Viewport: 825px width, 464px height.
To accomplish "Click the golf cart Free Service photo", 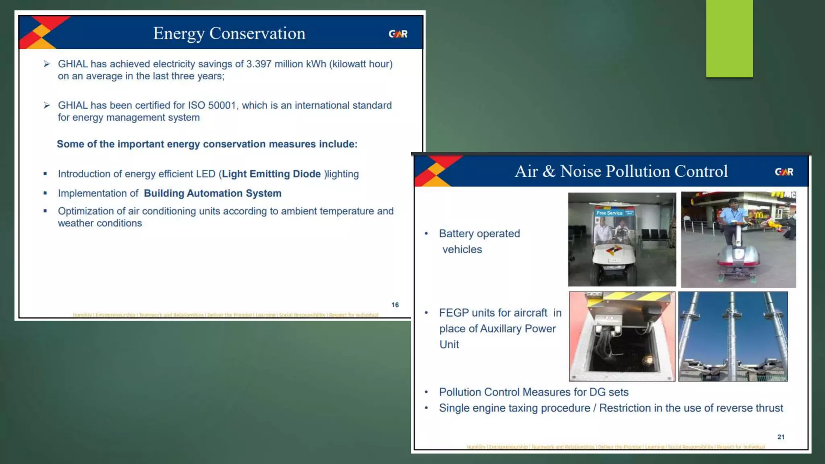I will pyautogui.click(x=622, y=239).
